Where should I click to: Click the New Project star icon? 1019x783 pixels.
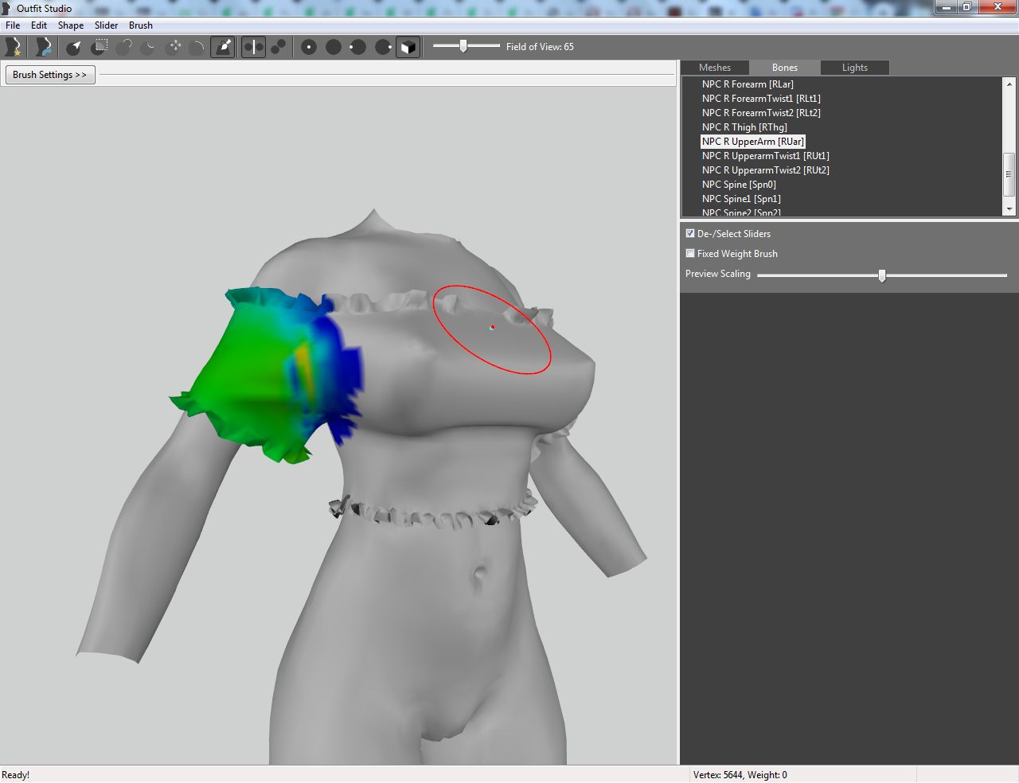pyautogui.click(x=13, y=47)
